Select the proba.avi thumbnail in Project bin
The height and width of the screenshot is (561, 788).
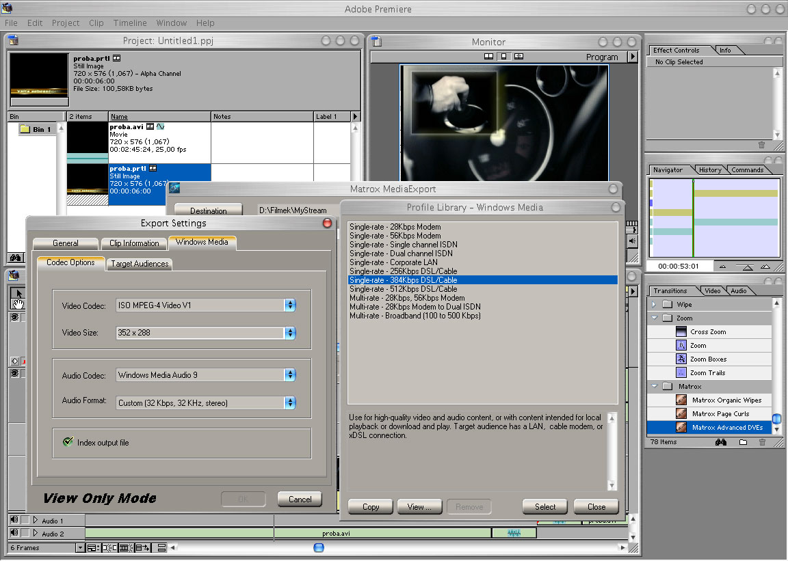pyautogui.click(x=88, y=143)
